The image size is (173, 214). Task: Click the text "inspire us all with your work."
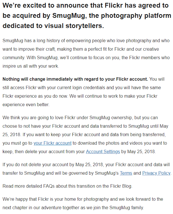coord(31,66)
